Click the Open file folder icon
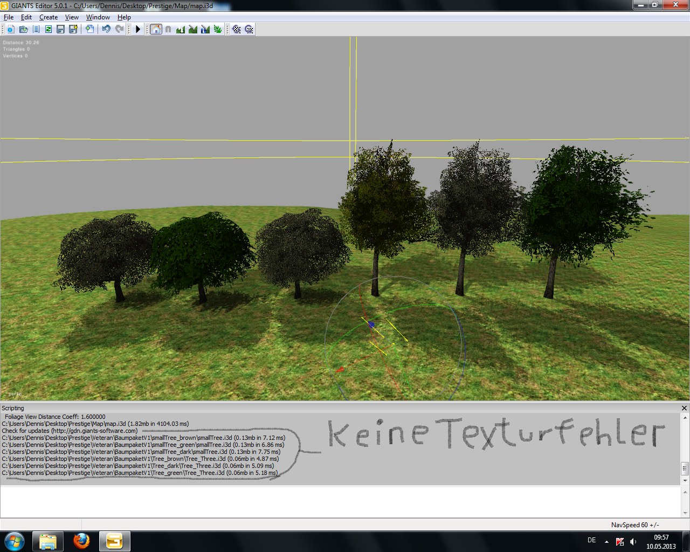The image size is (690, 552). [23, 29]
